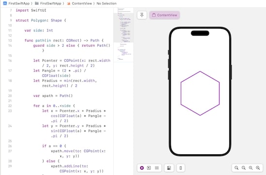Screen dimensions: 266x175
Task: Zoom in the preview canvas
Action: click(258, 168)
